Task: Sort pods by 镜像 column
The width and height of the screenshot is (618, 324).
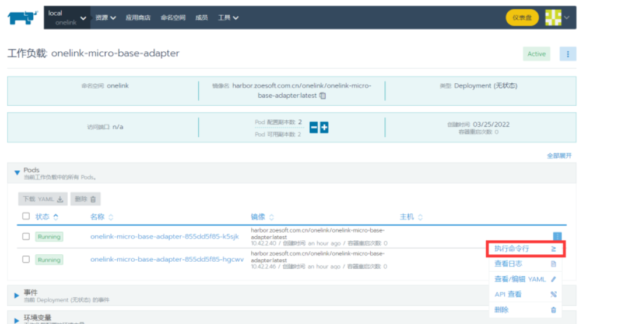Action: pos(262,216)
